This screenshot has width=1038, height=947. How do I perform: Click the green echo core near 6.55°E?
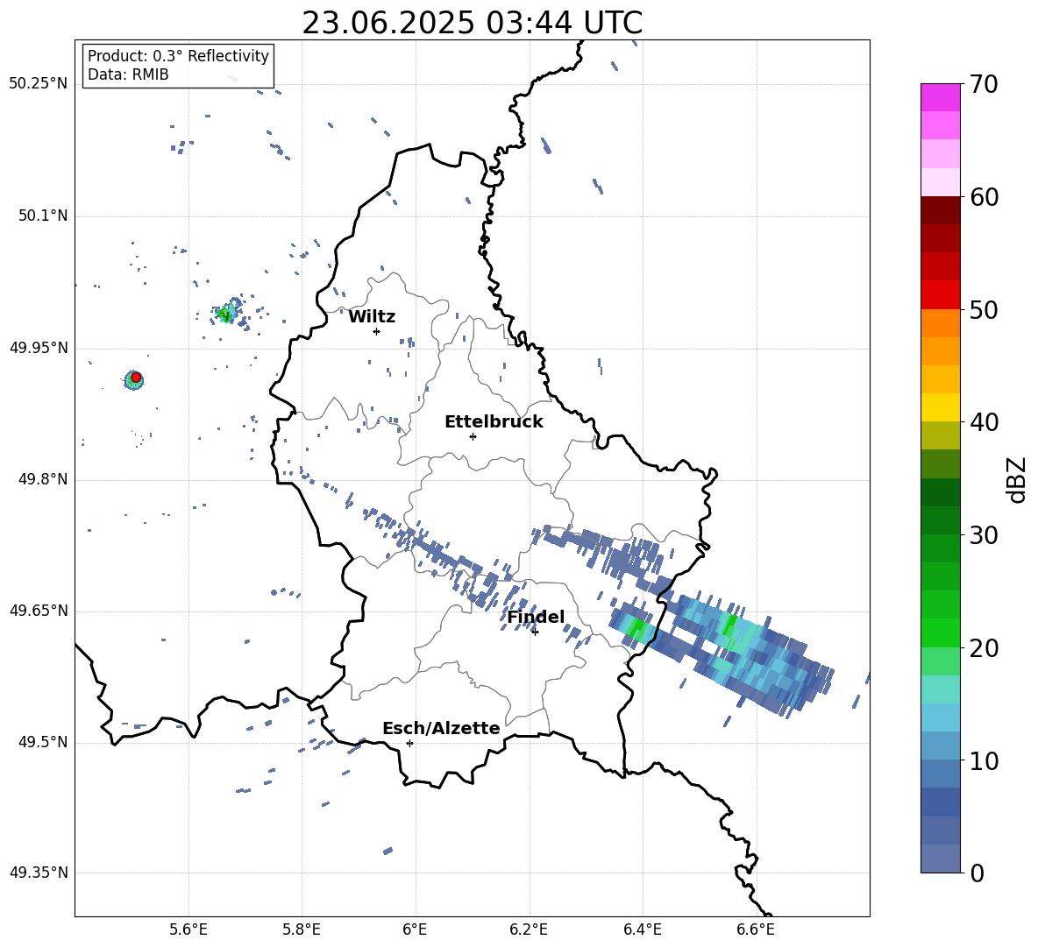[730, 624]
